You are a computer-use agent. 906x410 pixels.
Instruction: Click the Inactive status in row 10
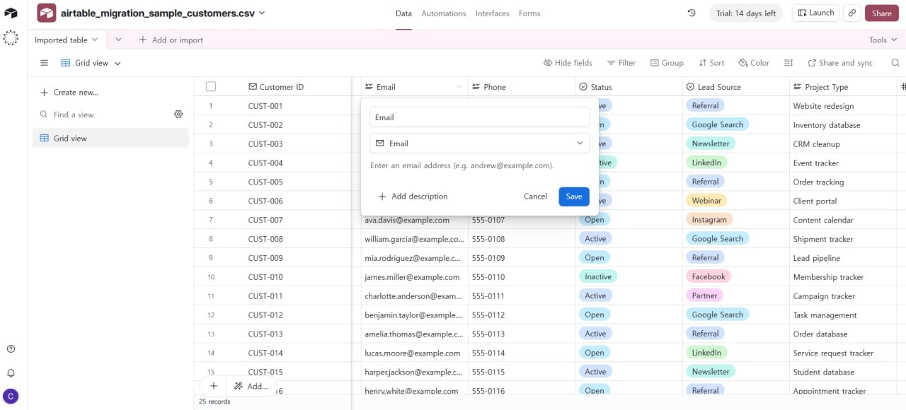pyautogui.click(x=598, y=277)
